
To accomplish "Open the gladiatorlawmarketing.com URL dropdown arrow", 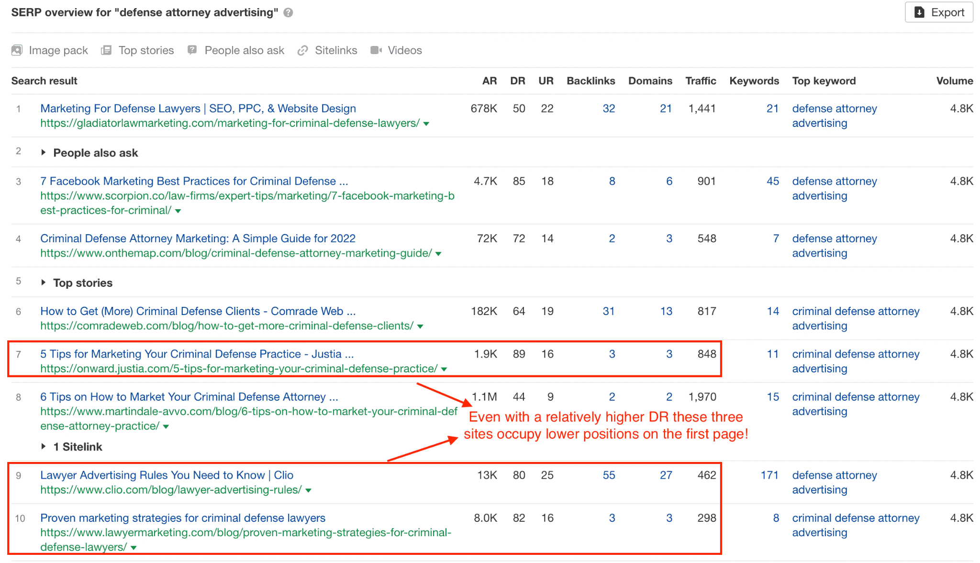I will click(x=426, y=124).
